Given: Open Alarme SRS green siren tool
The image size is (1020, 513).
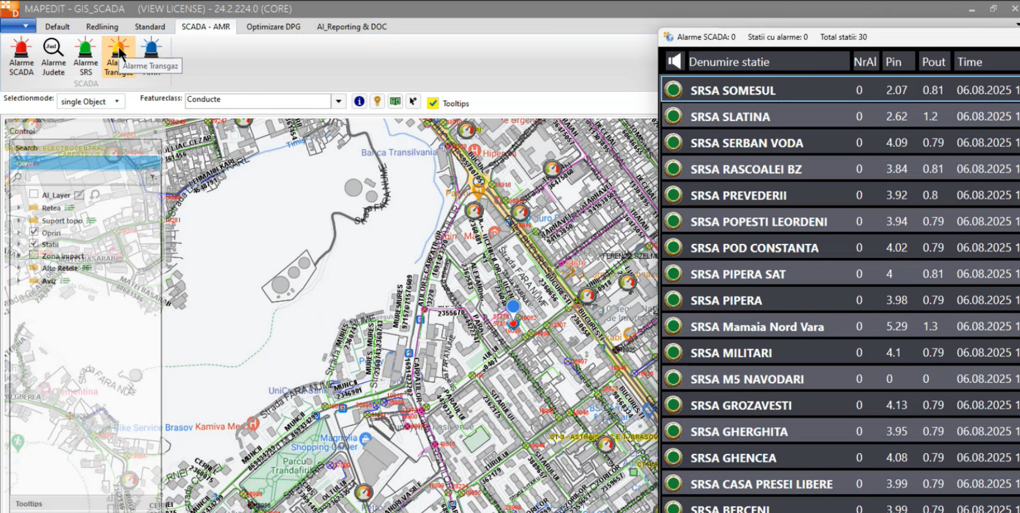Looking at the screenshot, I should (85, 49).
